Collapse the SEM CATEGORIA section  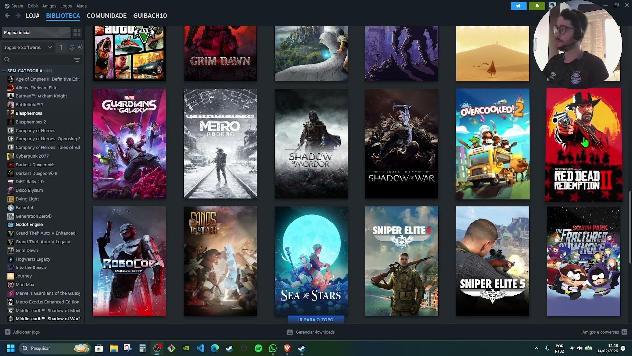[4, 71]
